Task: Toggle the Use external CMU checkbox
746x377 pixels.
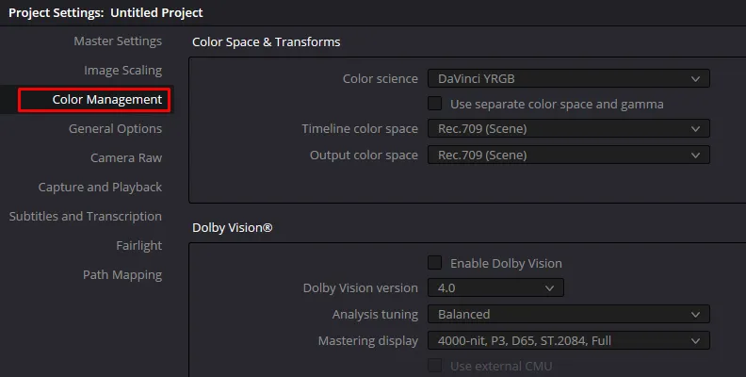Action: click(435, 366)
